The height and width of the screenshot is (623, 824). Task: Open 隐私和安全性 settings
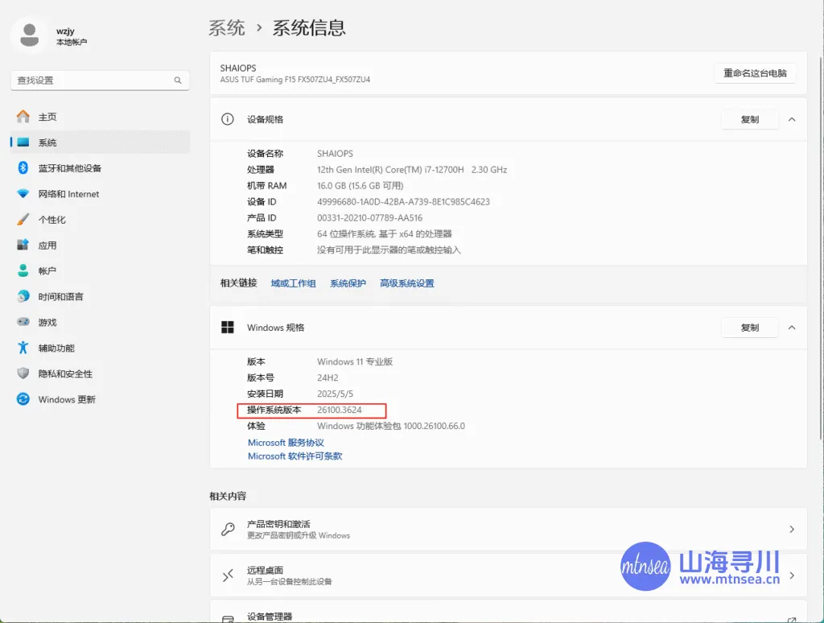[x=100, y=373]
